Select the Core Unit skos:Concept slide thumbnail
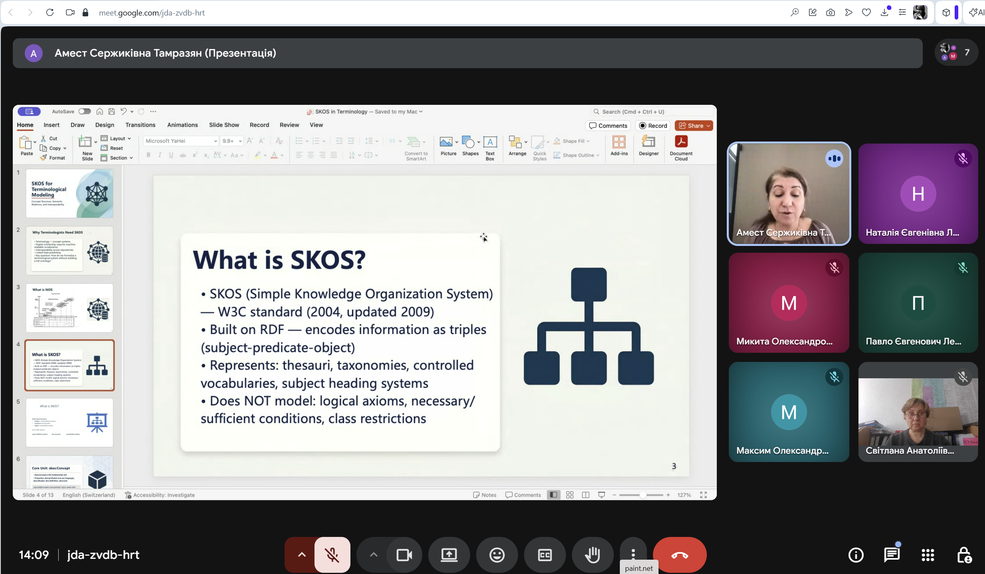Viewport: 985px width, 574px height. tap(69, 472)
